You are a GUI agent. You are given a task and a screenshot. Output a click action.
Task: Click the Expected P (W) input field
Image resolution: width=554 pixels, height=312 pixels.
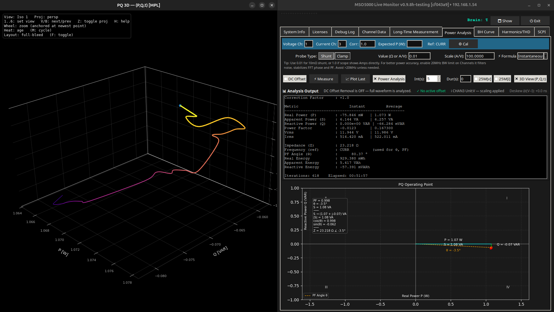tap(414, 44)
